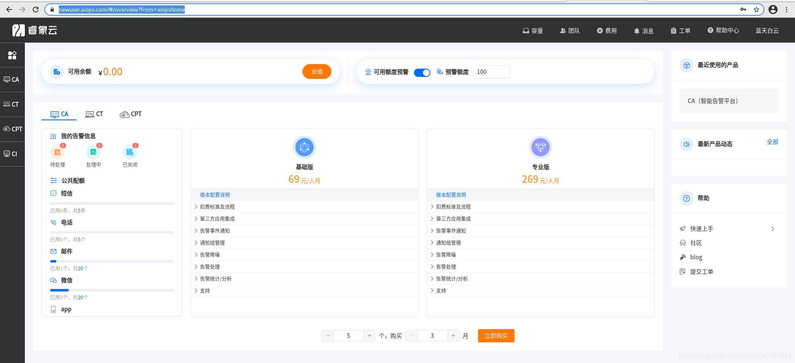Expand 基础版 扣费标准及流程
Screen dimensions: 795x363
tap(304, 207)
